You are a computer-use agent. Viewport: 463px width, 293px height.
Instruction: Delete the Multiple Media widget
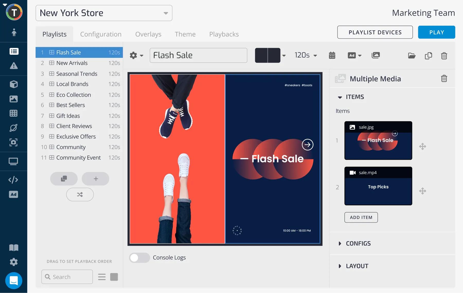pos(444,78)
